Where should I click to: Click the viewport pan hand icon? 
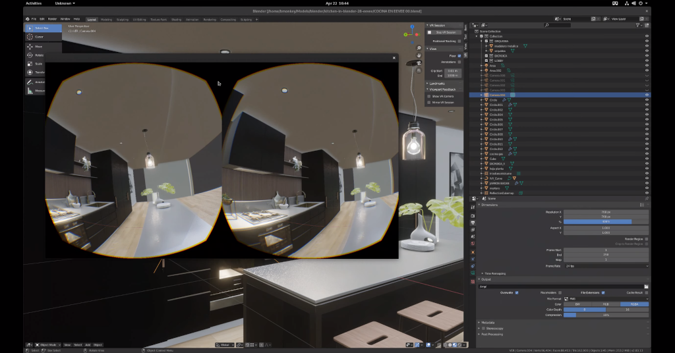(419, 55)
